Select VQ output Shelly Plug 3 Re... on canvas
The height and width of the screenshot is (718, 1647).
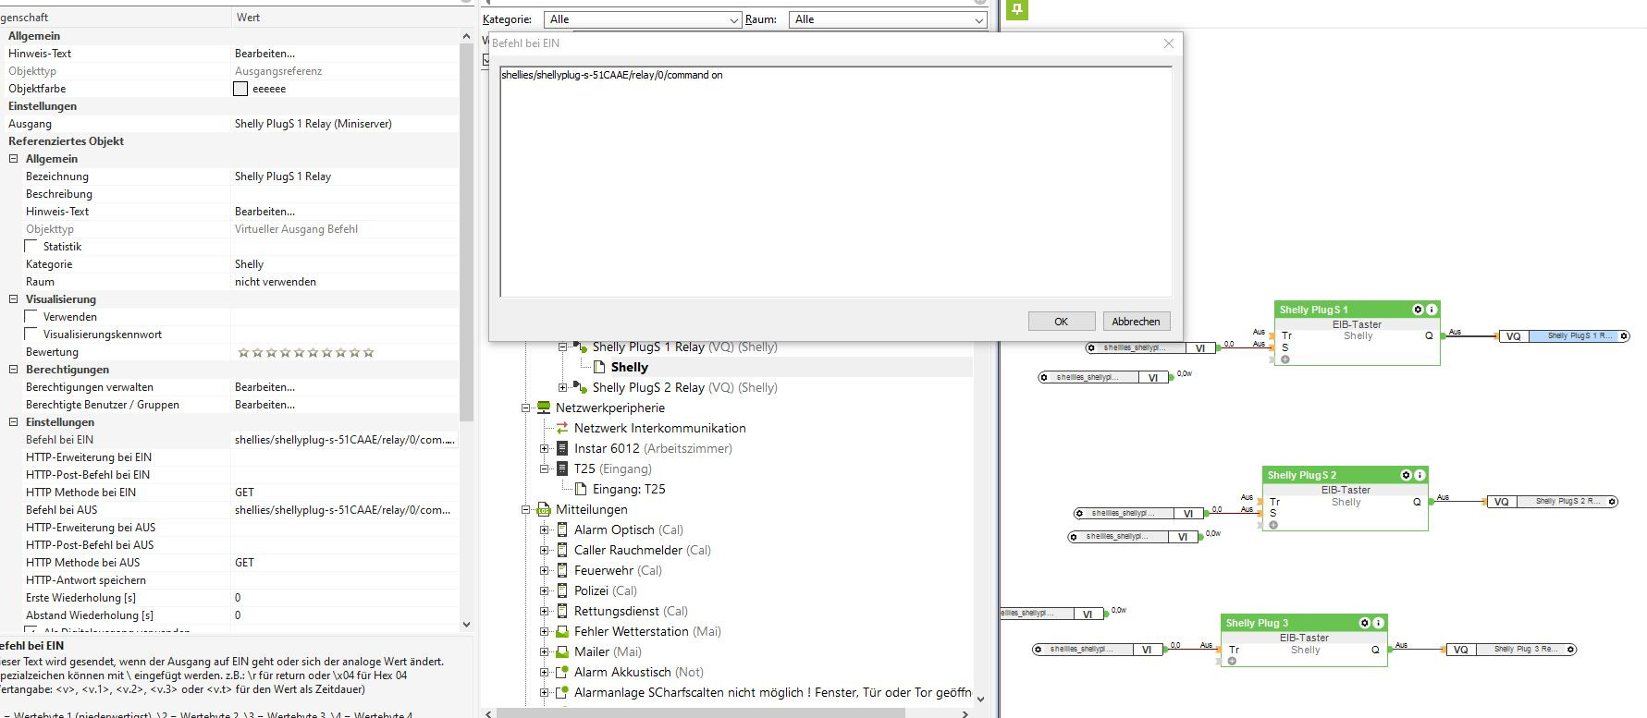point(1511,650)
